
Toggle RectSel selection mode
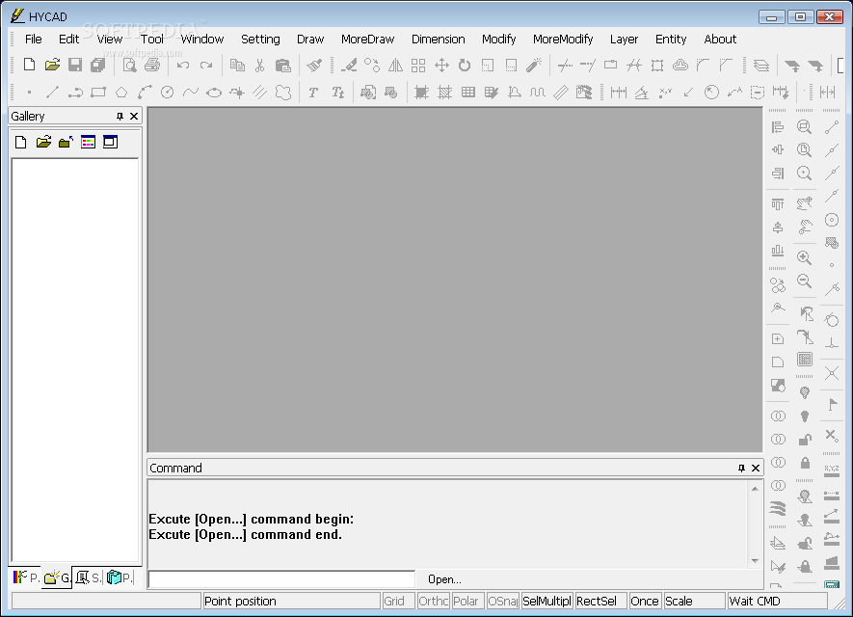point(600,601)
